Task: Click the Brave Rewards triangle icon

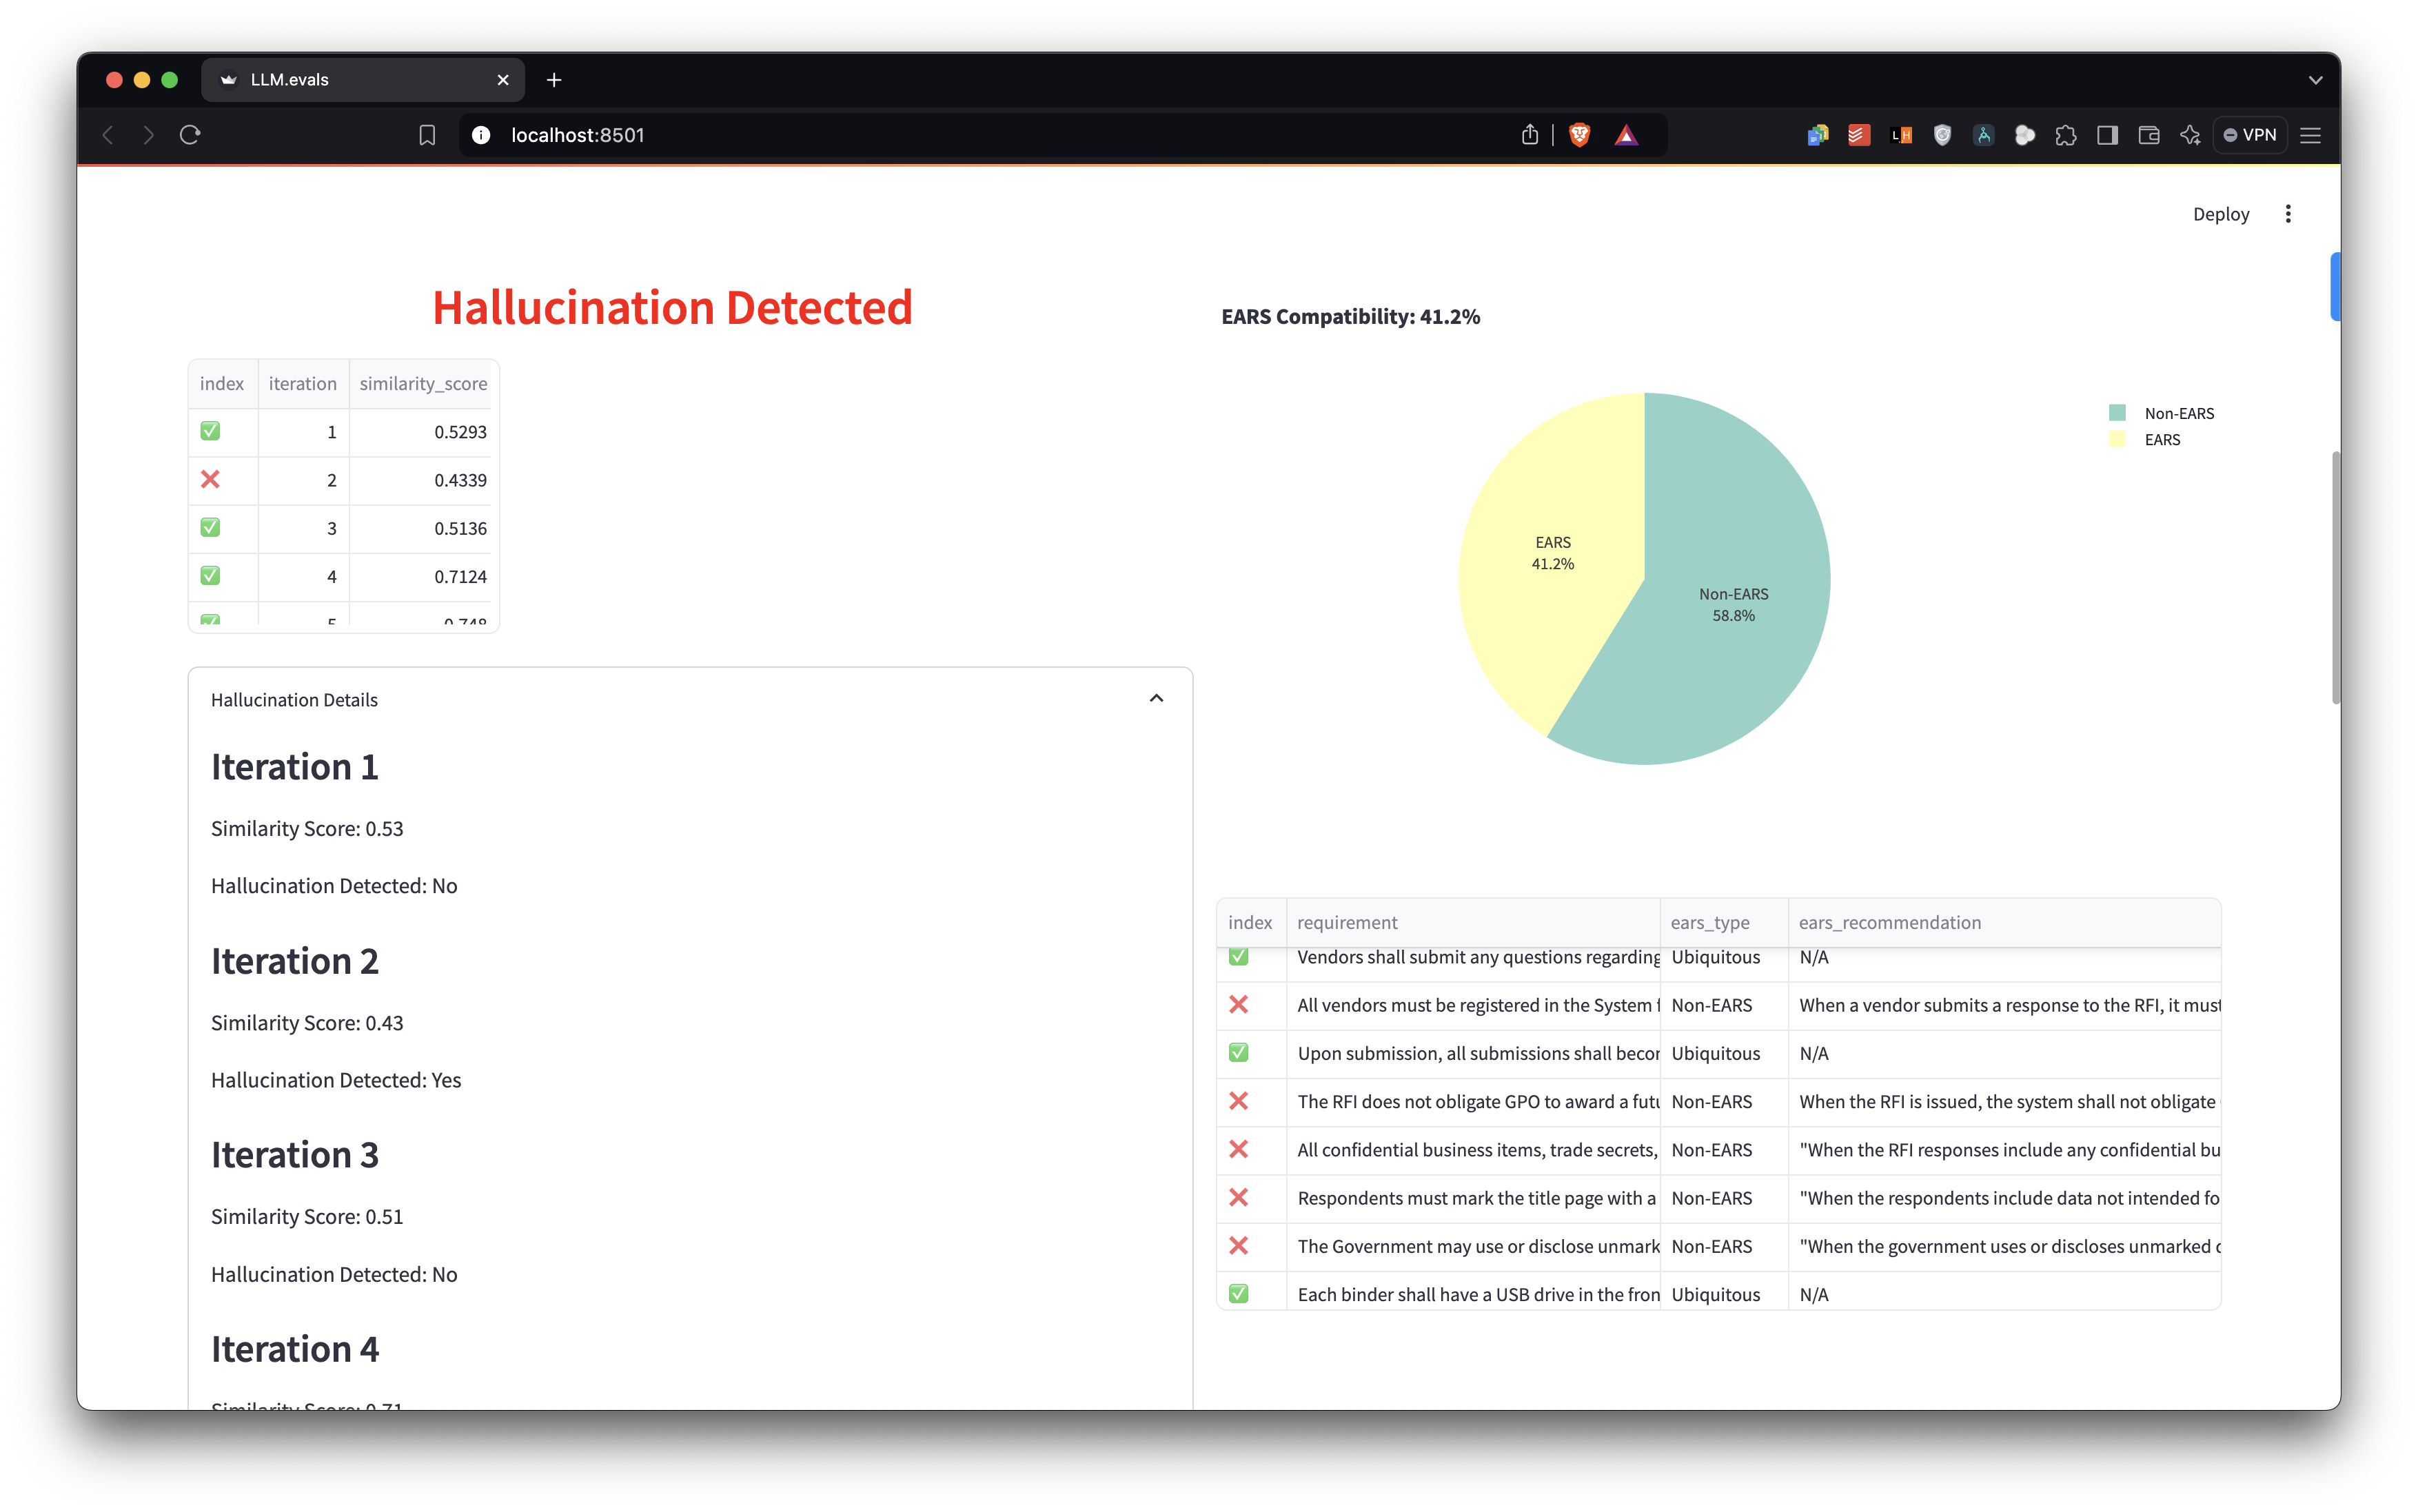Action: tap(1626, 135)
